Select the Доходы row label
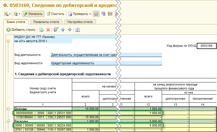Screen dimensions: 217x132 tap(21, 109)
